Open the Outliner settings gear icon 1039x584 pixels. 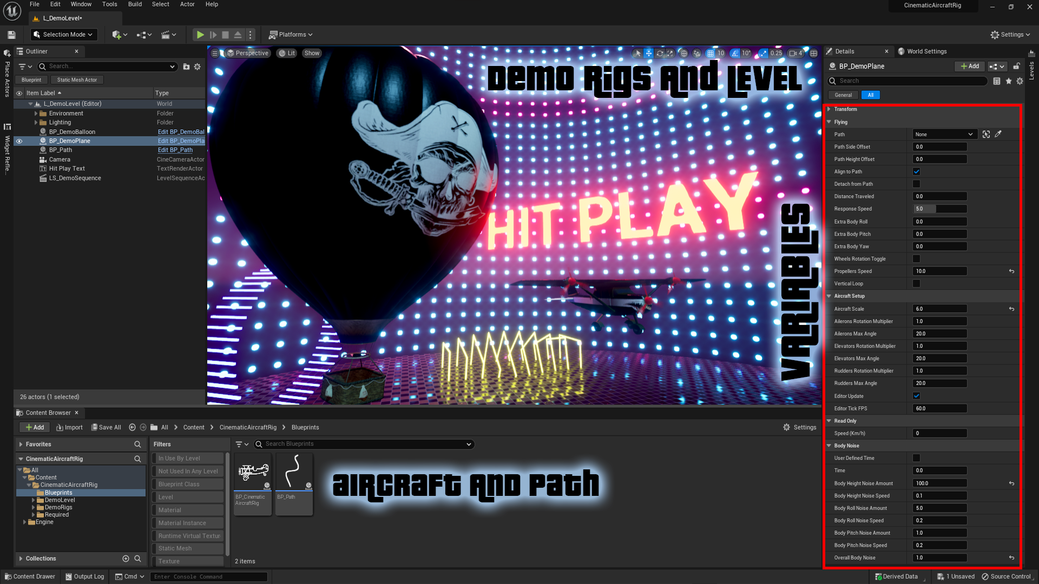click(x=198, y=67)
